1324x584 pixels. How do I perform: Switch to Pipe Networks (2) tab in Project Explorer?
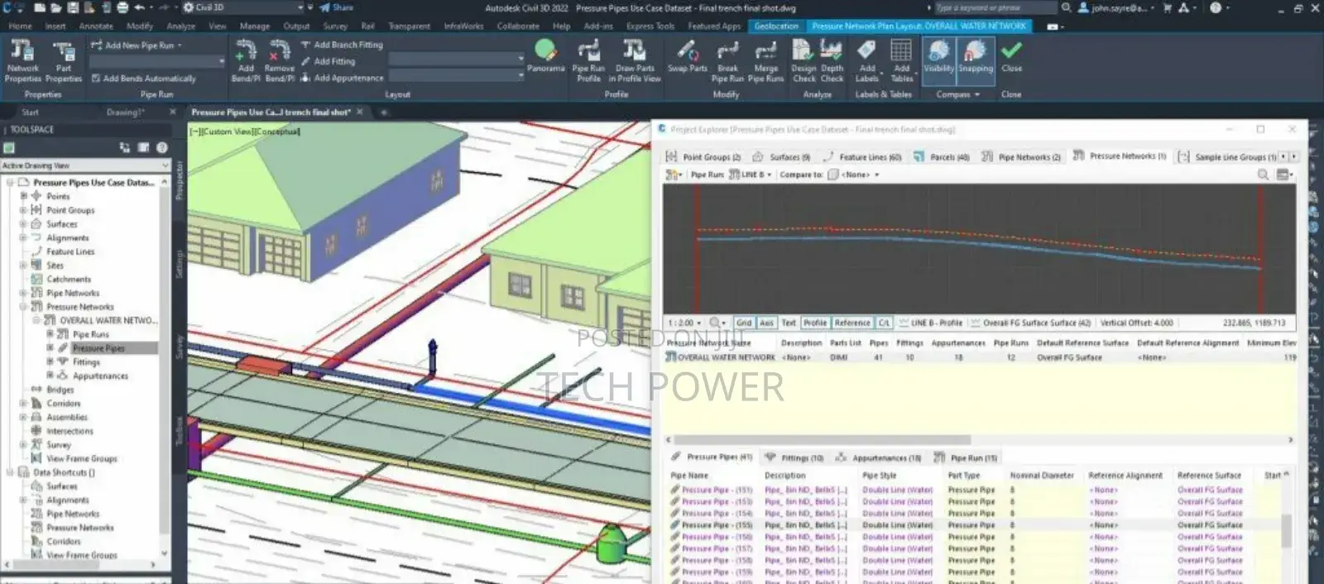[x=1021, y=156]
